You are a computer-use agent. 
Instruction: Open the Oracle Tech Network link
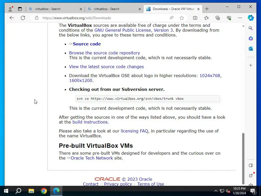(x=92, y=158)
